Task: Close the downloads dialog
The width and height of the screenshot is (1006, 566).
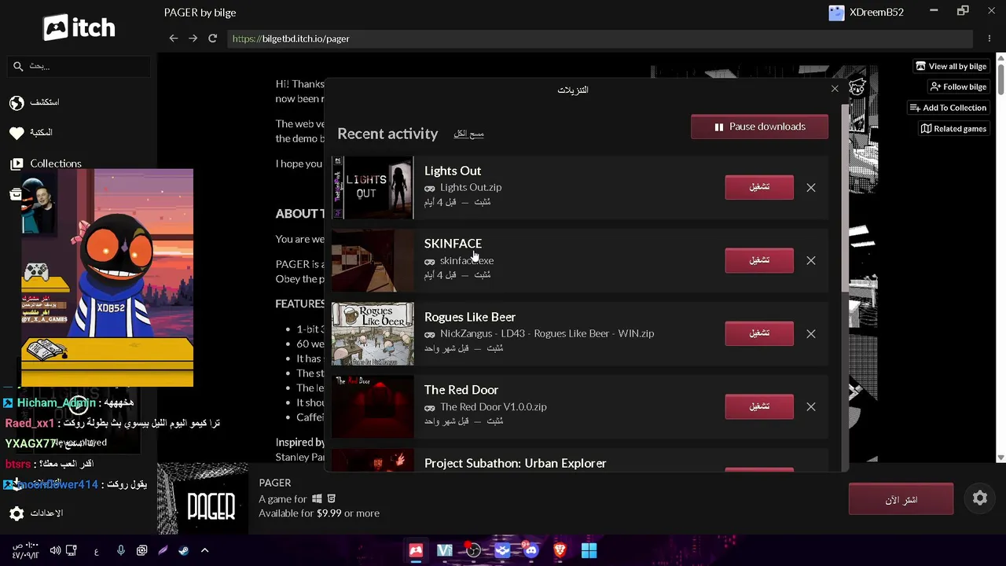Action: [x=835, y=89]
